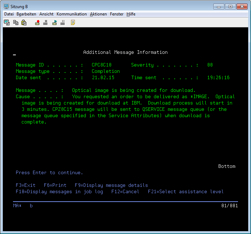Click F10=Display messages in job log

pos(59,192)
